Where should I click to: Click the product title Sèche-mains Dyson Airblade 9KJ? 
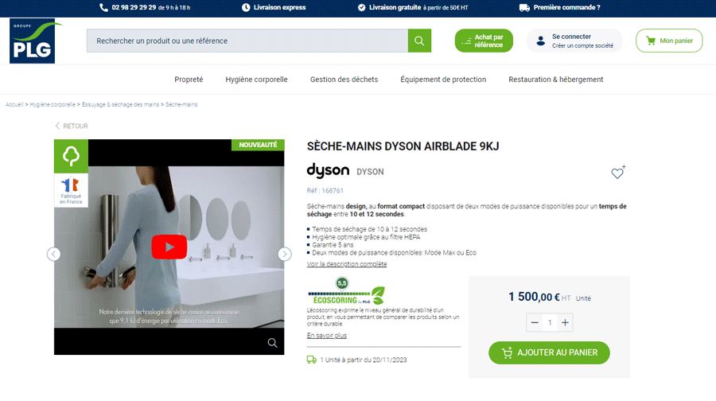tap(403, 146)
